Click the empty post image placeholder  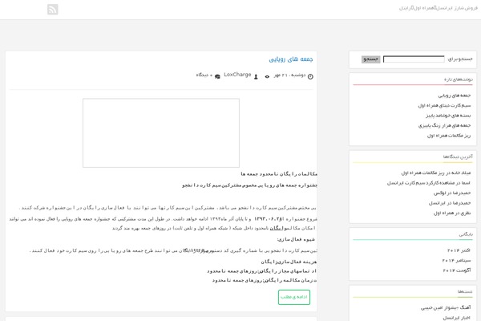[161, 133]
